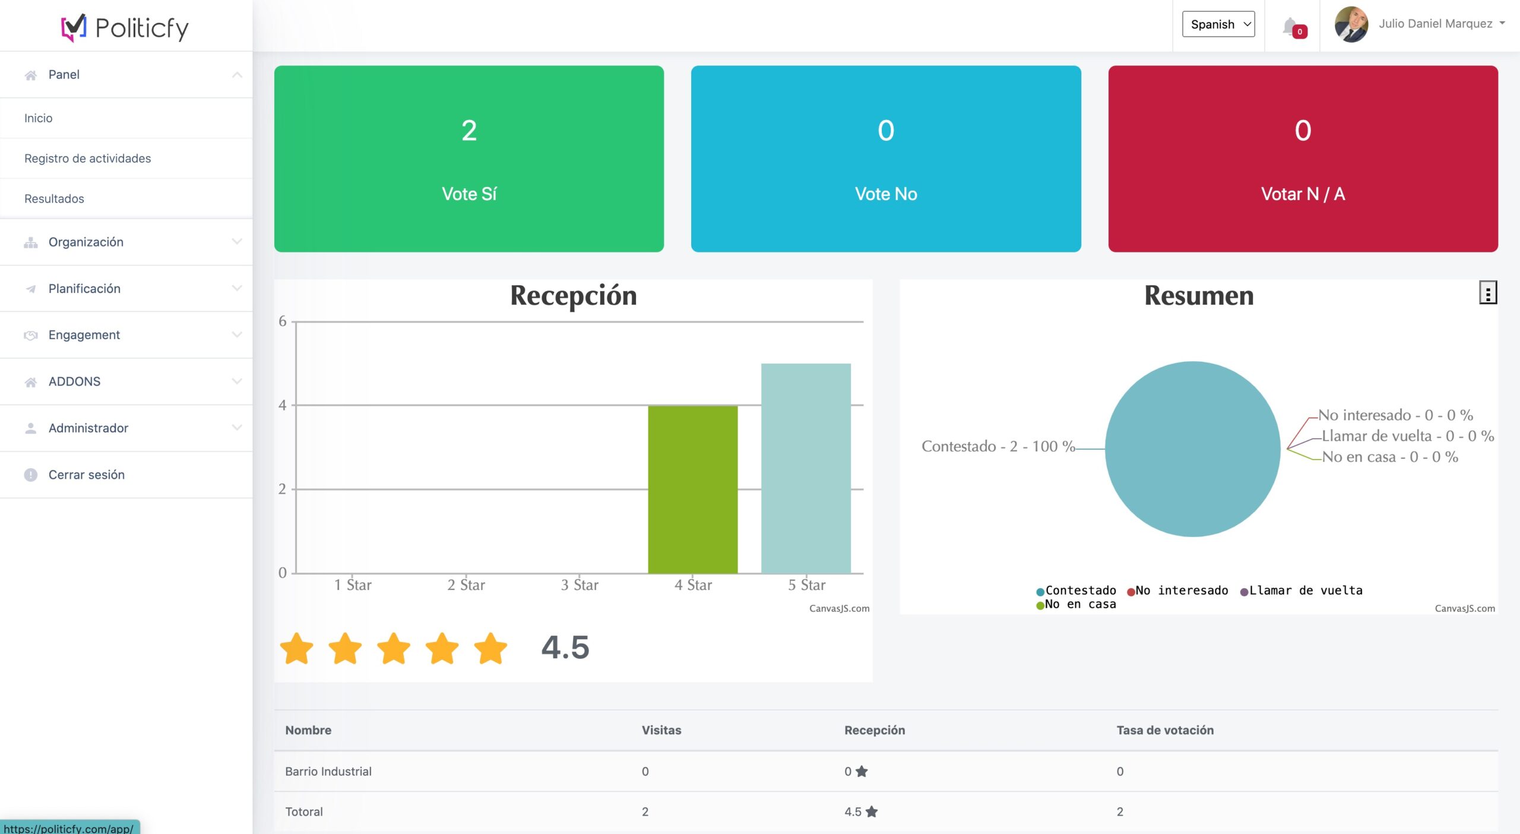
Task: Click the Panel home icon
Action: [x=31, y=75]
